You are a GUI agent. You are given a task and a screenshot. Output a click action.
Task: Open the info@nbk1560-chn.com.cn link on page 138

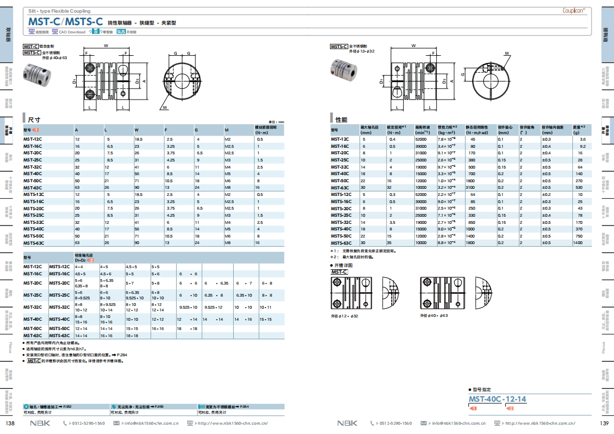tap(152, 424)
